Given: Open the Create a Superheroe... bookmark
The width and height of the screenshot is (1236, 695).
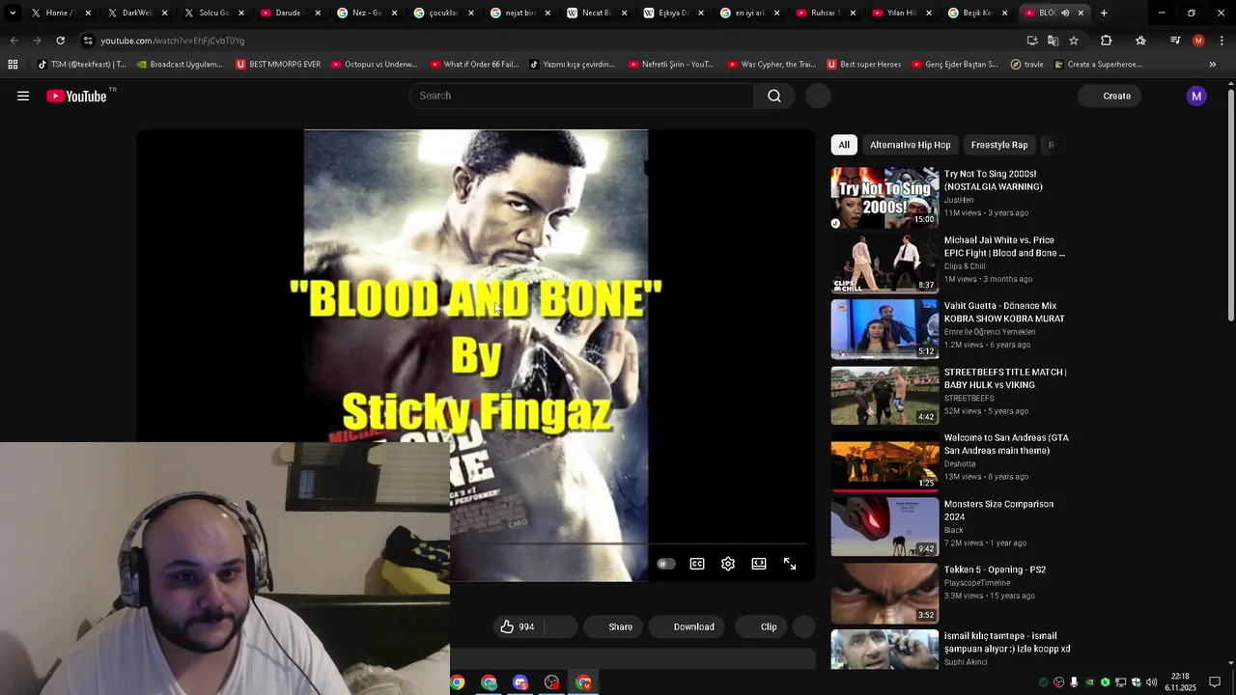Looking at the screenshot, I should pos(1098,64).
